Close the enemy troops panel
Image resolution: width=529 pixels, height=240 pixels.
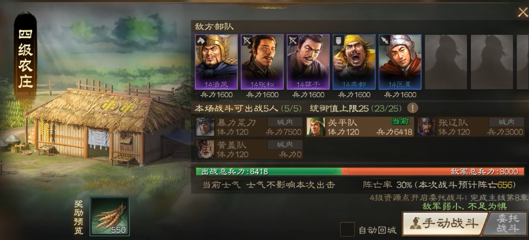coord(522,12)
